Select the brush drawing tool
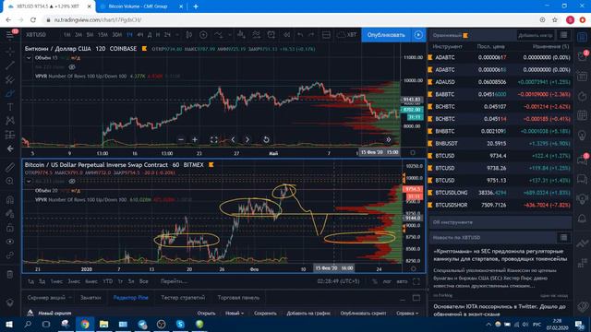Screen dimensions: 591x332 point(10,93)
